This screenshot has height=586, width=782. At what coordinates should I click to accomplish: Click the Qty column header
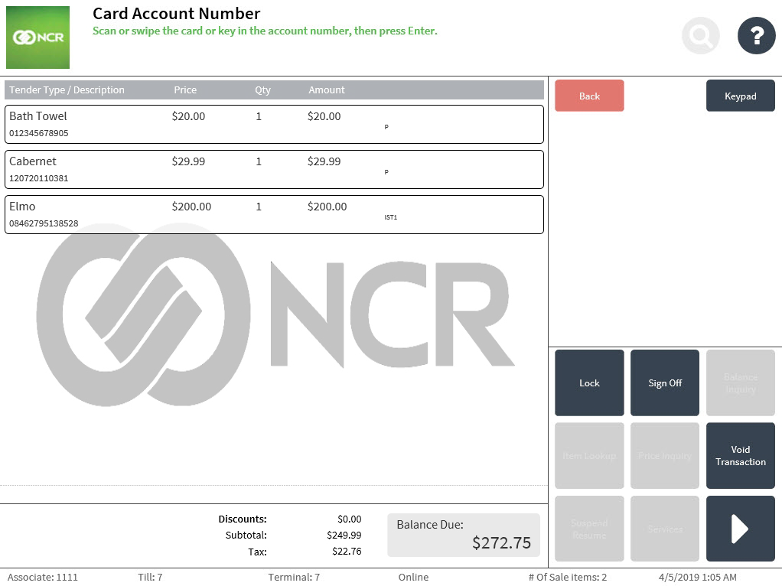click(x=262, y=90)
